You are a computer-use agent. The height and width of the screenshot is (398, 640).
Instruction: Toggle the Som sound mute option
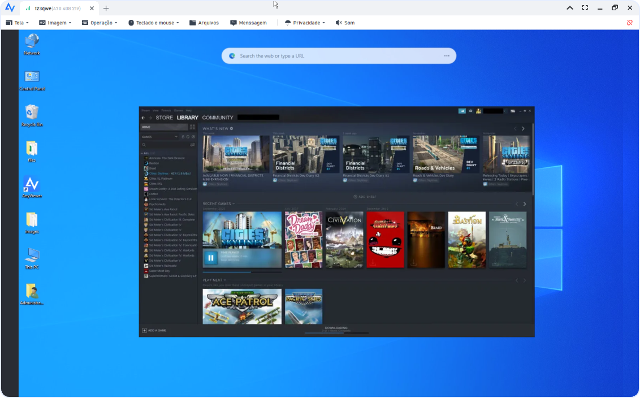pos(345,23)
